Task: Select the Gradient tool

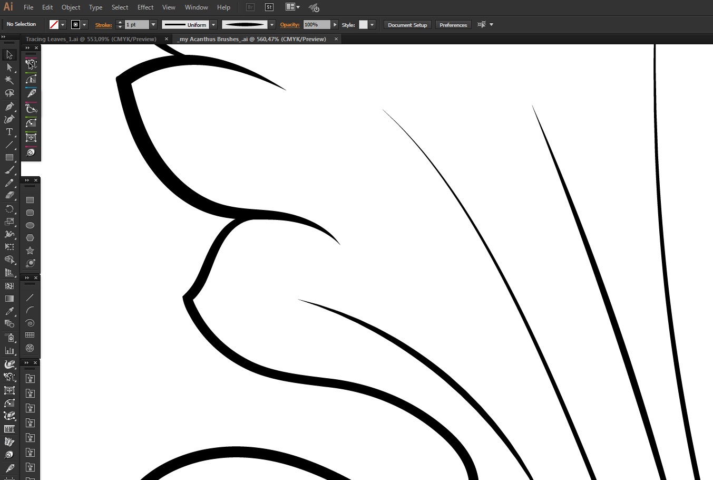Action: 9,299
